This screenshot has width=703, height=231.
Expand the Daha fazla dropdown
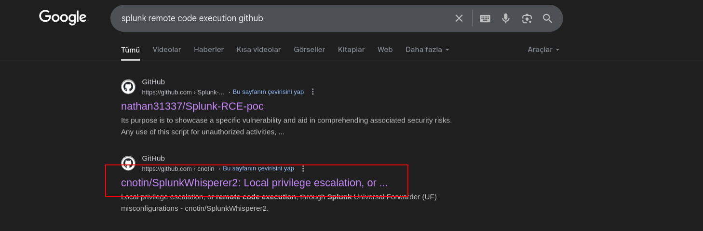(x=427, y=50)
